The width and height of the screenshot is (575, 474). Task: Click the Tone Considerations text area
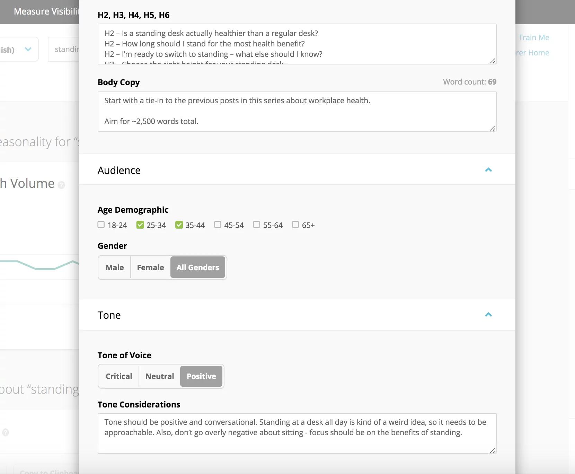click(297, 433)
